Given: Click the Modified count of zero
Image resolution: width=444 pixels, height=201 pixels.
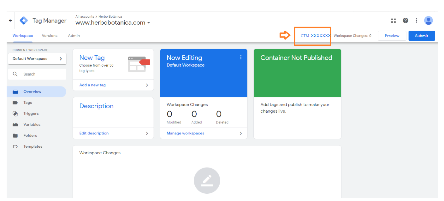Looking at the screenshot, I should click(x=169, y=114).
